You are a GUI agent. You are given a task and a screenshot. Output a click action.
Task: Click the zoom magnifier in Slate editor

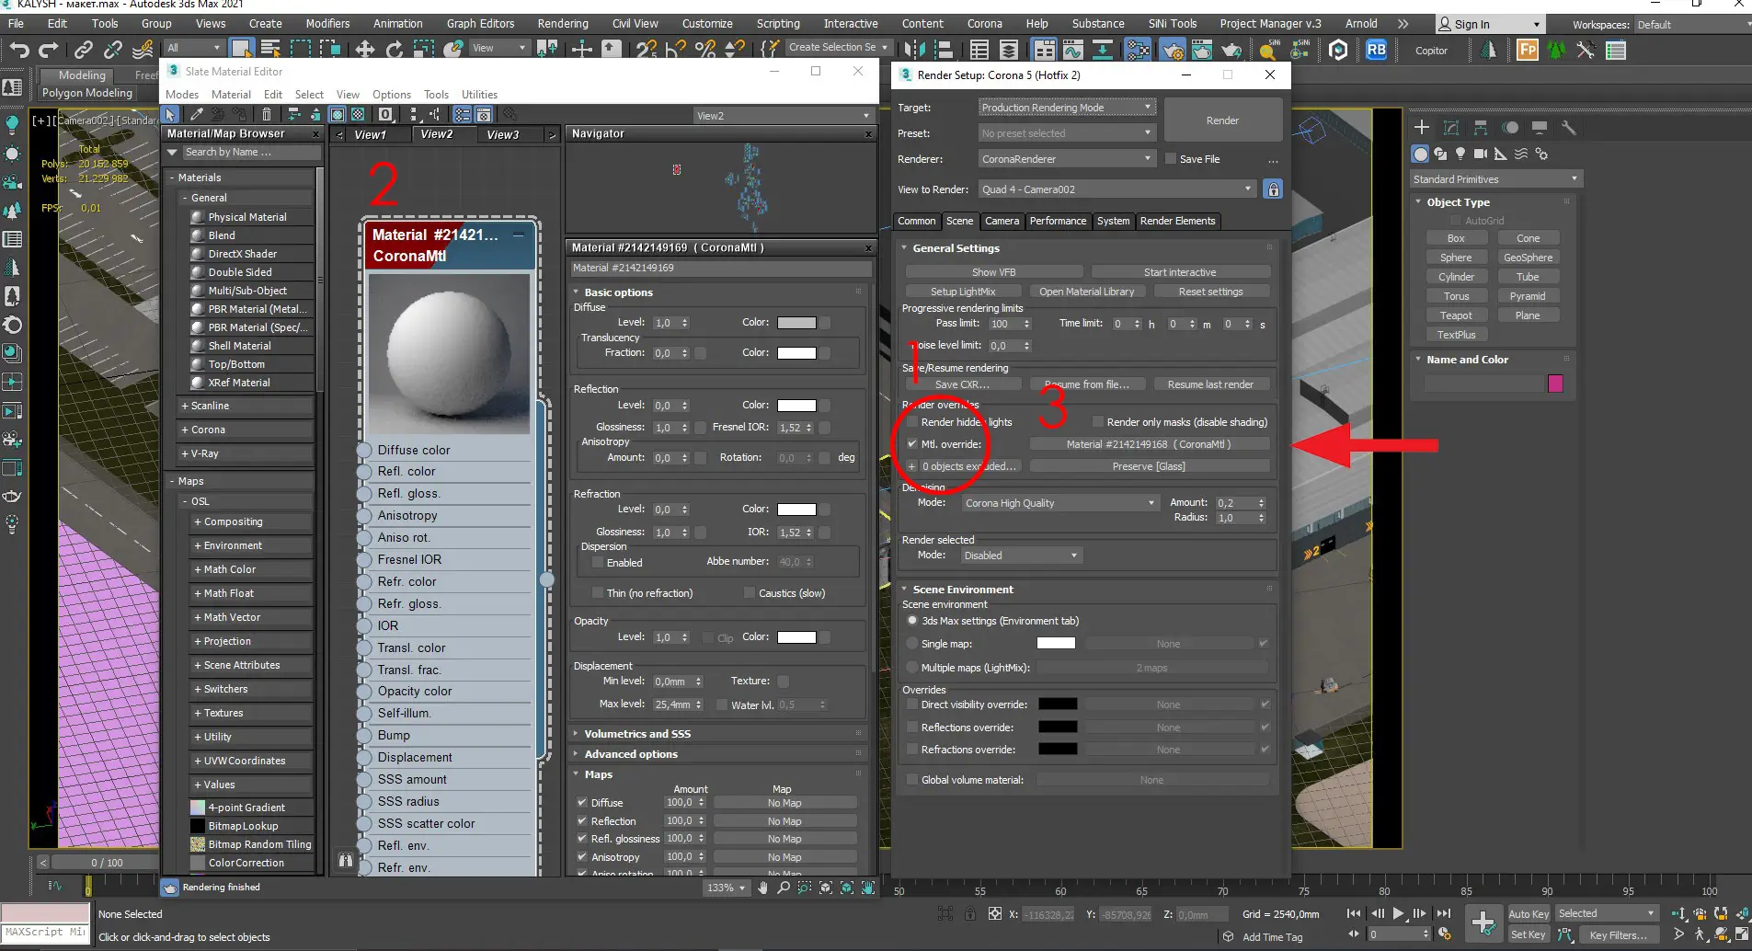click(x=784, y=888)
